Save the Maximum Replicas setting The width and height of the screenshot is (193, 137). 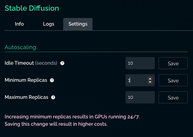[x=173, y=97]
